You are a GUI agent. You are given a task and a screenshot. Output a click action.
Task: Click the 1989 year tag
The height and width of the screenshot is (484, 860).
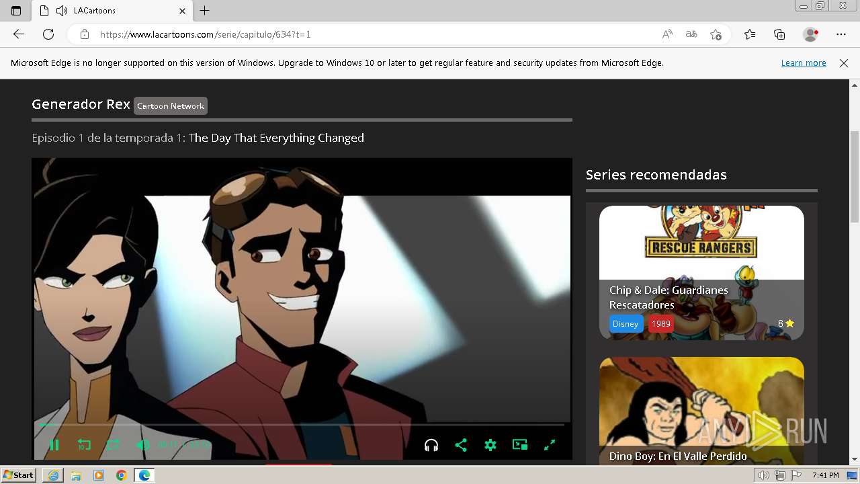(x=661, y=323)
